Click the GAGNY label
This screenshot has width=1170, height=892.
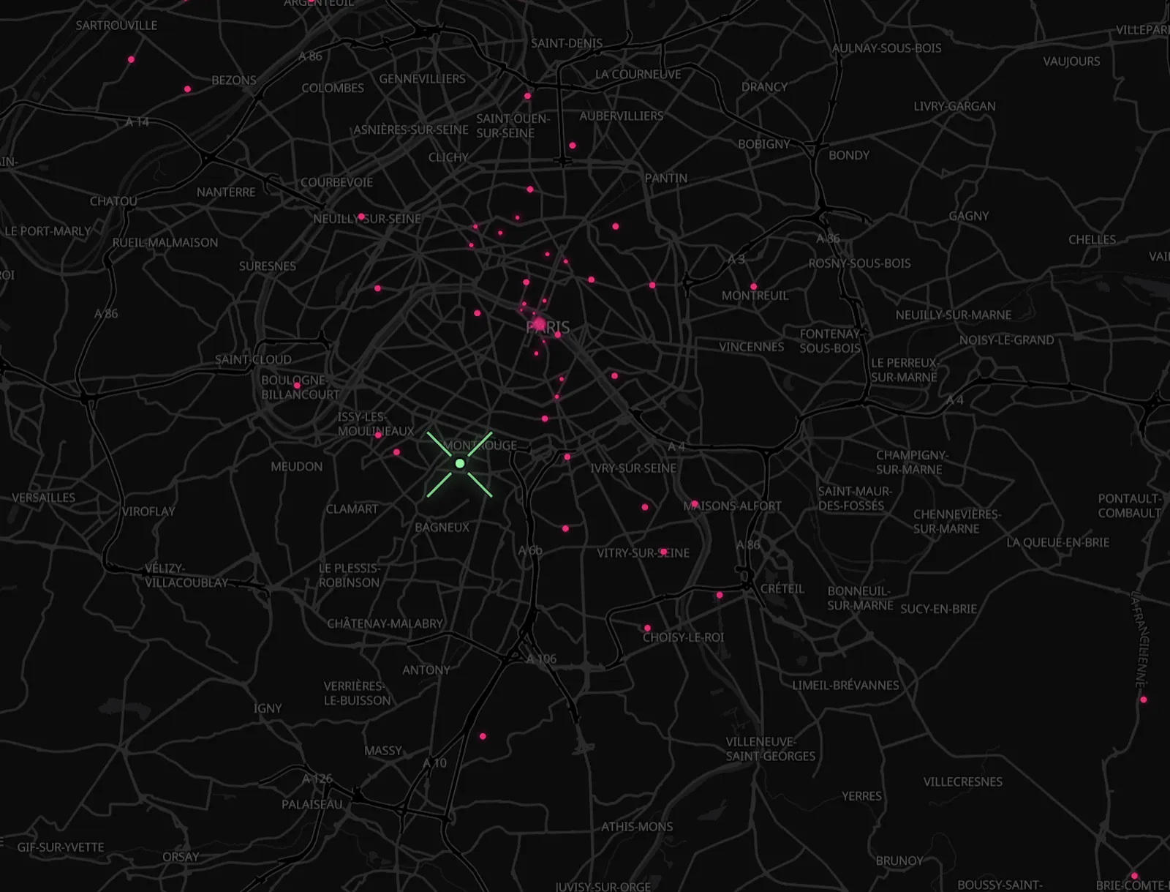click(x=969, y=216)
